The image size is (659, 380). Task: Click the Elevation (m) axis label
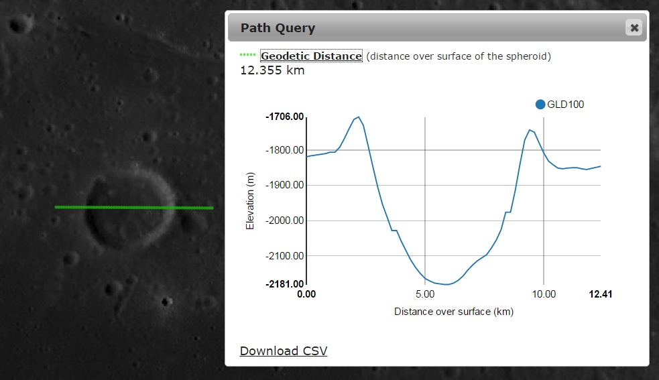click(250, 201)
